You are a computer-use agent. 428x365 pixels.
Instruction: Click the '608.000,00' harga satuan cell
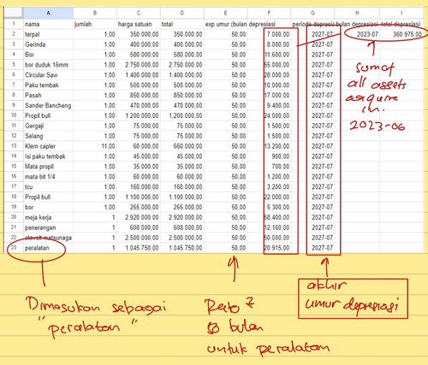[x=139, y=227]
